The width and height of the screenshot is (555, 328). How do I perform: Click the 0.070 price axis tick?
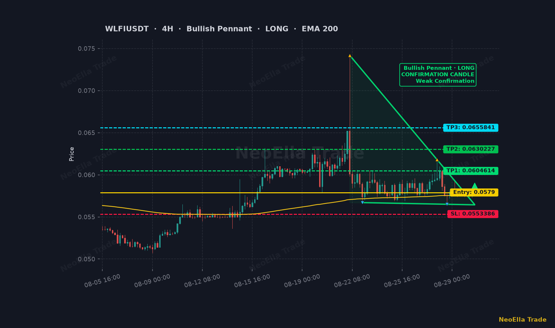(87, 91)
